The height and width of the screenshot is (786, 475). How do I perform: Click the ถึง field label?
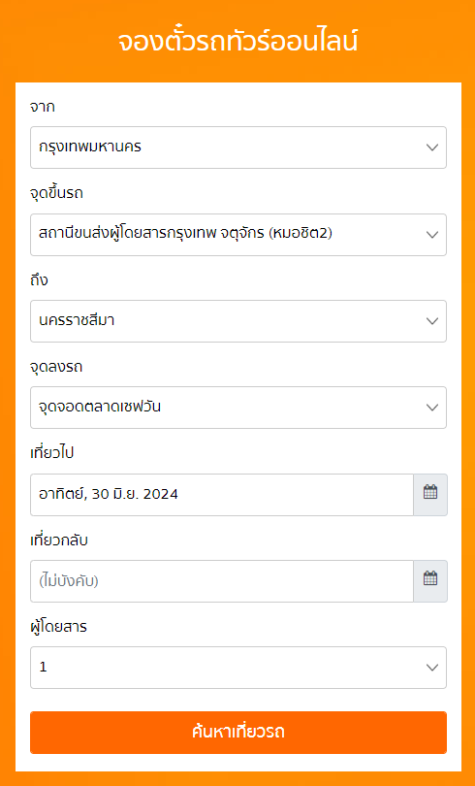pyautogui.click(x=39, y=280)
